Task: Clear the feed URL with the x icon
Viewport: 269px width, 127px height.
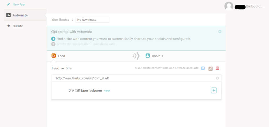Action: click(x=217, y=78)
